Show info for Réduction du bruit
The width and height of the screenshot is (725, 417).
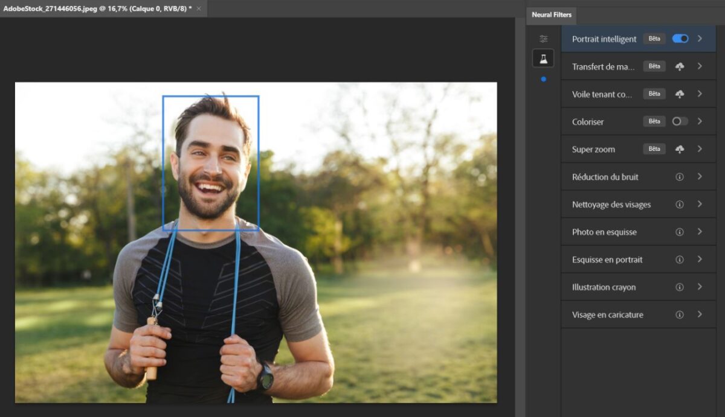tap(680, 177)
